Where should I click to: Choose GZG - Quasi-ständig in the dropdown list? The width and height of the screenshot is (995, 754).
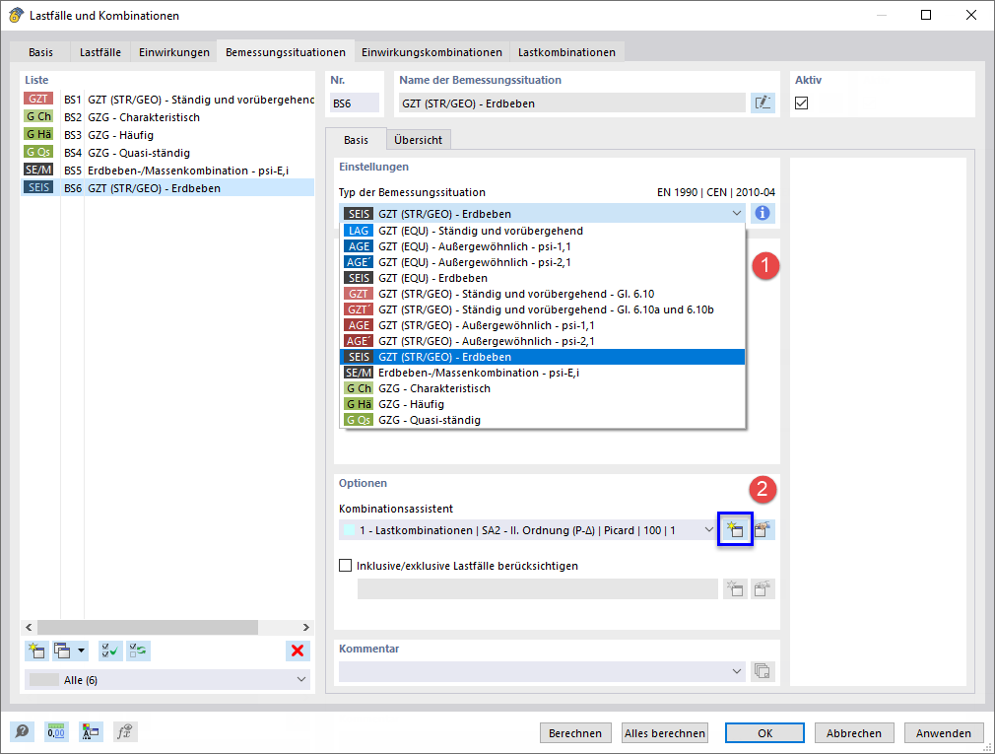[543, 420]
